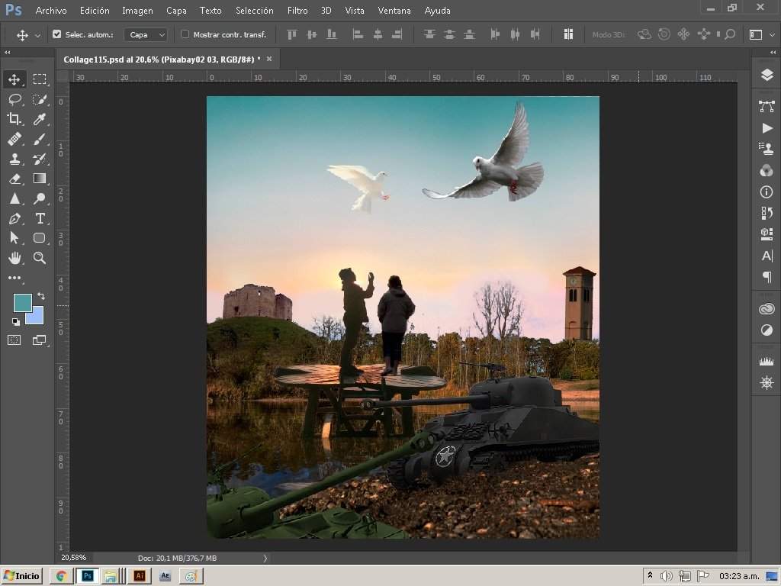Open status bar info arrow menu

pos(265,558)
